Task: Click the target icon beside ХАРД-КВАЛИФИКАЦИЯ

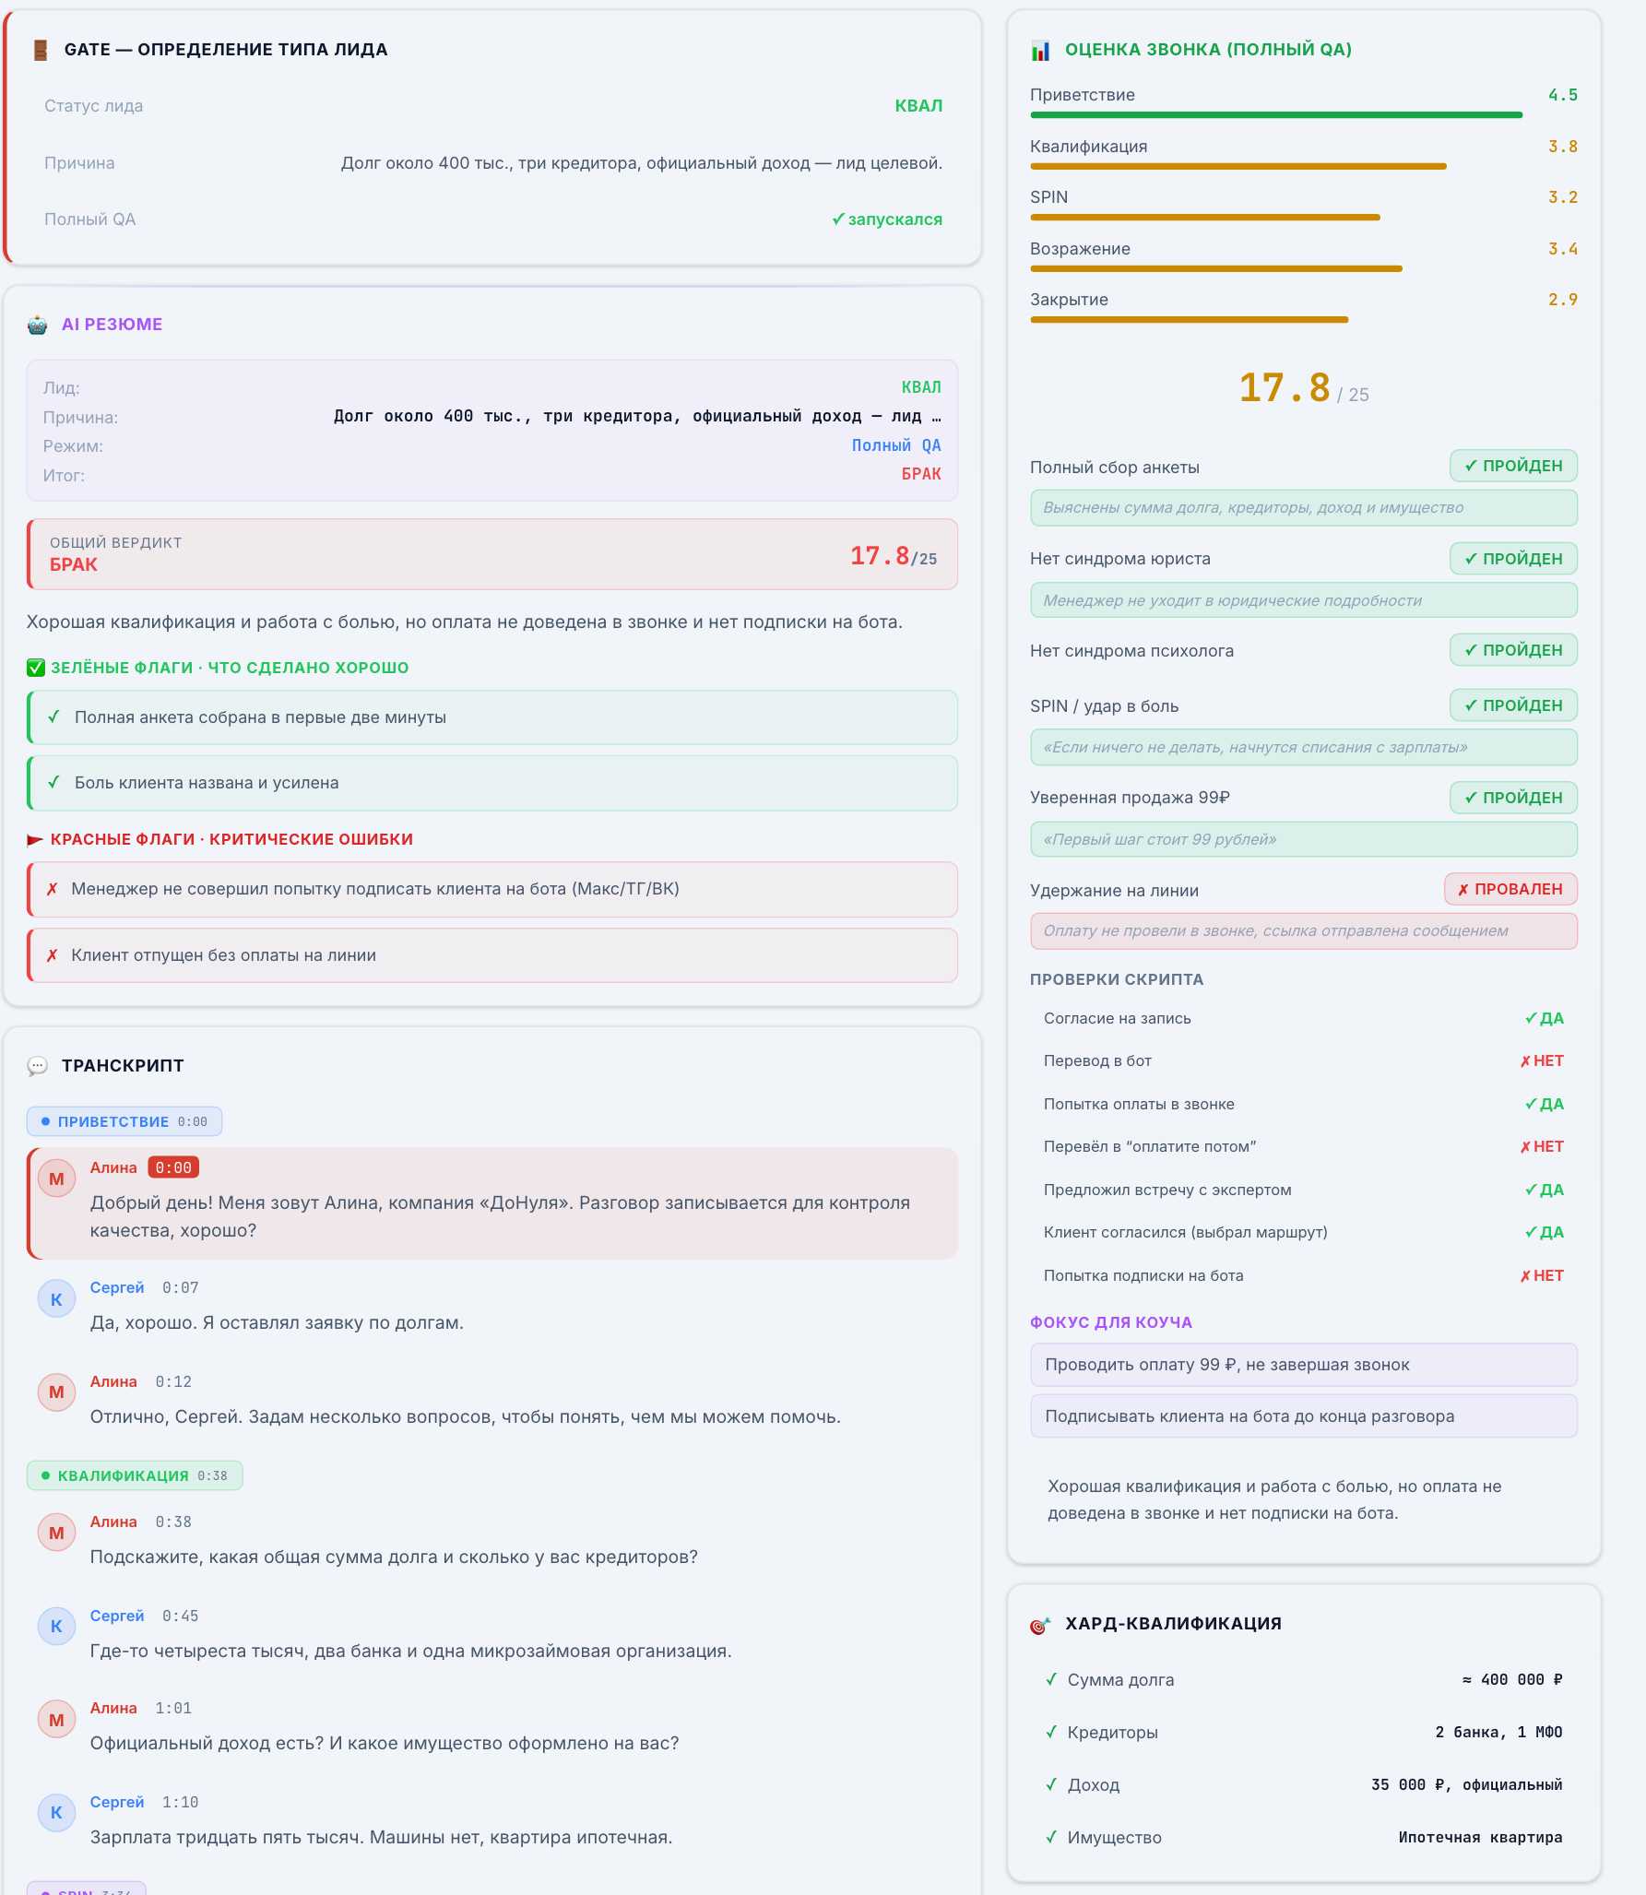Action: 1040,1625
